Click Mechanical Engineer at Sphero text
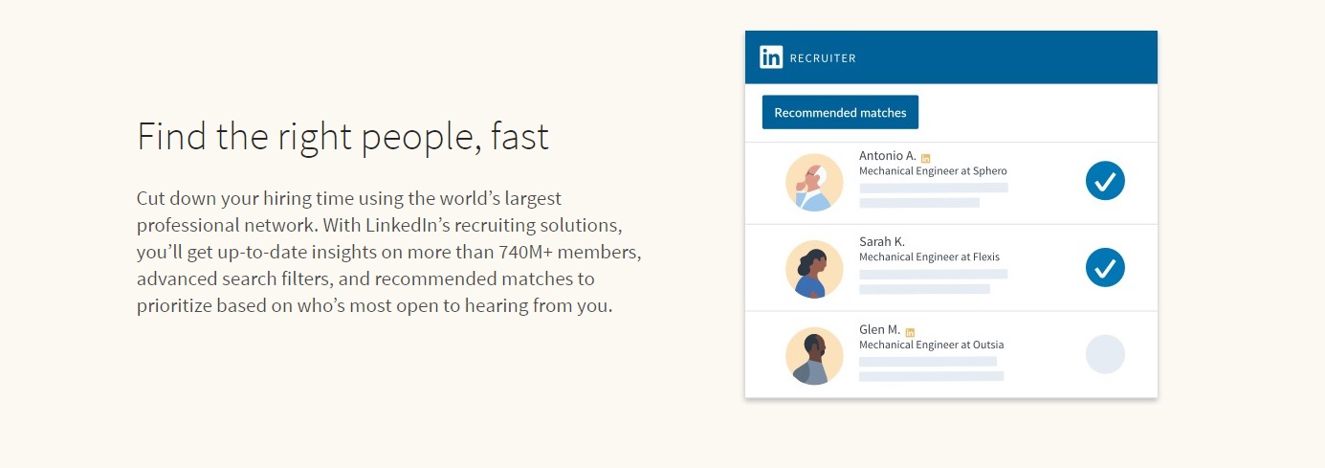The width and height of the screenshot is (1325, 468). pyautogui.click(x=933, y=171)
